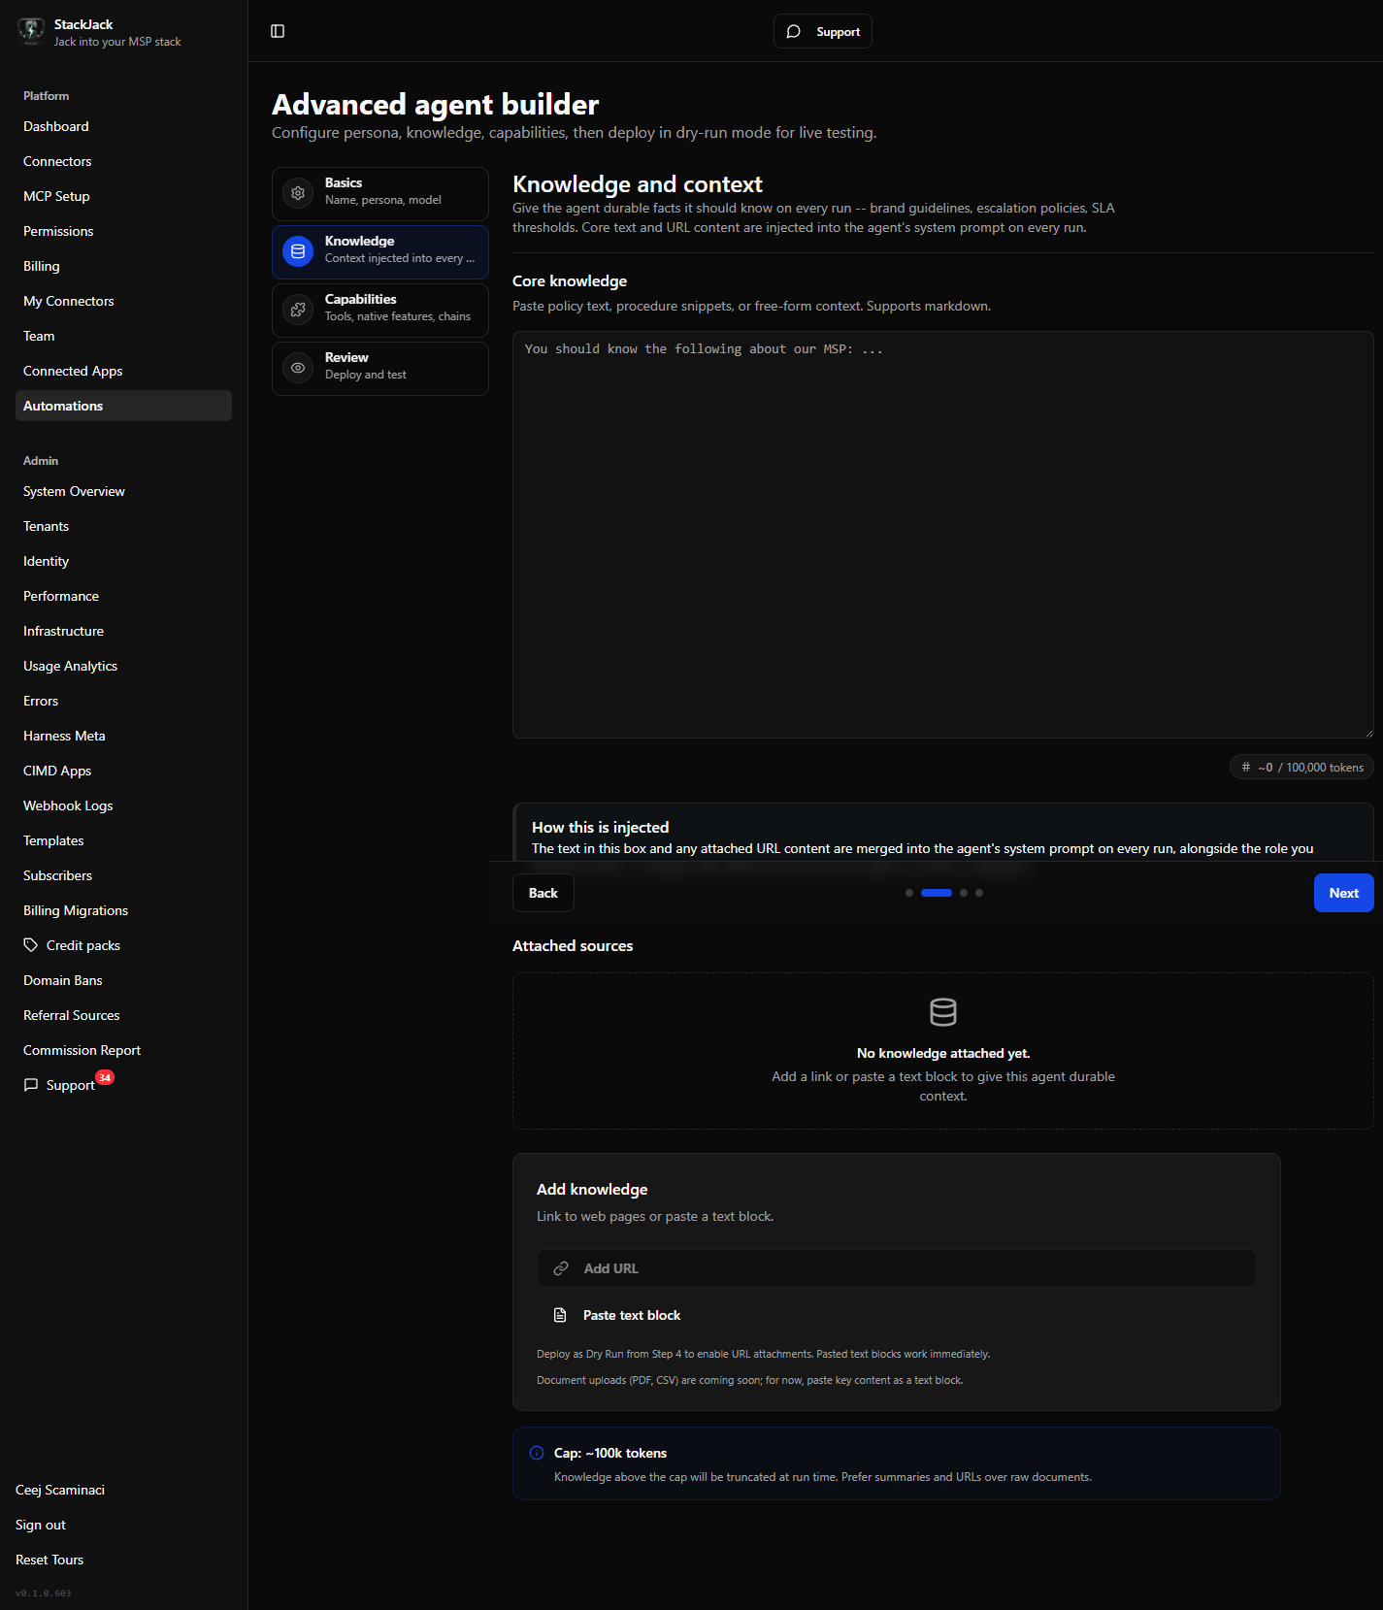Screen dimensions: 1383x1610
Task: Open the Errors page
Action: pyautogui.click(x=123, y=701)
